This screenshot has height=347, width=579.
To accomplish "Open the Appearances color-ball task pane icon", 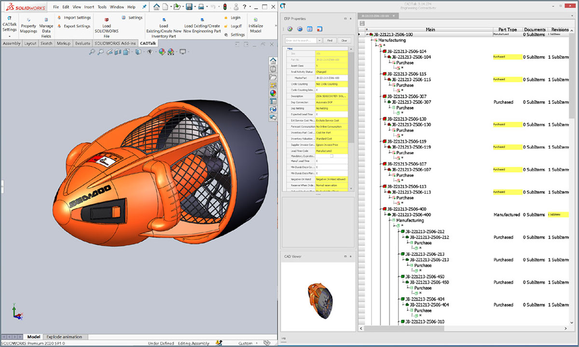I will [273, 93].
